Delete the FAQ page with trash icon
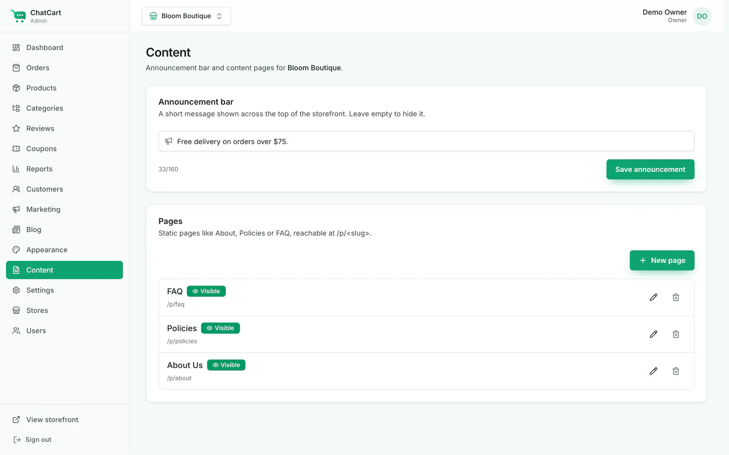This screenshot has height=455, width=729. click(x=676, y=297)
